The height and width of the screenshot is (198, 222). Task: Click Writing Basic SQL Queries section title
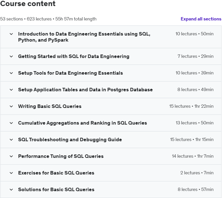click(x=50, y=106)
